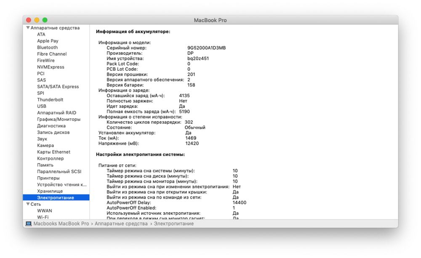
Task: Select the SAS sidebar item
Action: coord(41,80)
